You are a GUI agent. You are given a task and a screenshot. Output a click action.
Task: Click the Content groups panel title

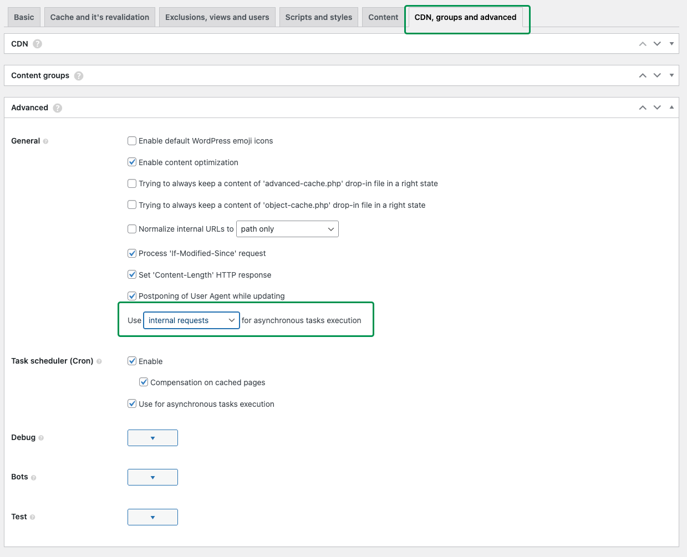[40, 75]
